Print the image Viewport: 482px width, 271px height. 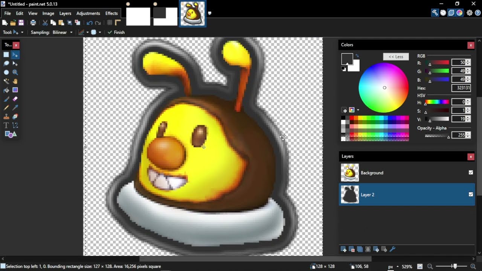click(x=33, y=23)
